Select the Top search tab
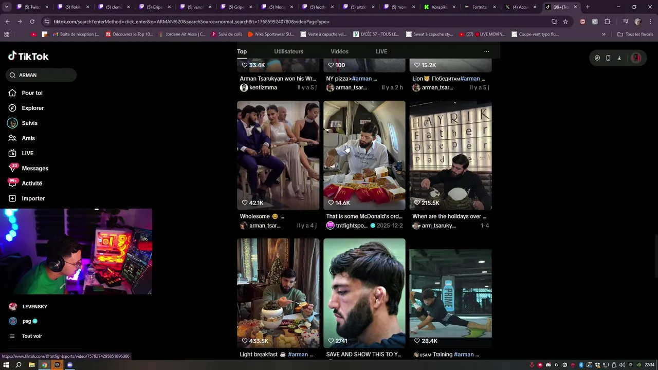Screen dimensions: 658x370 coord(242,51)
